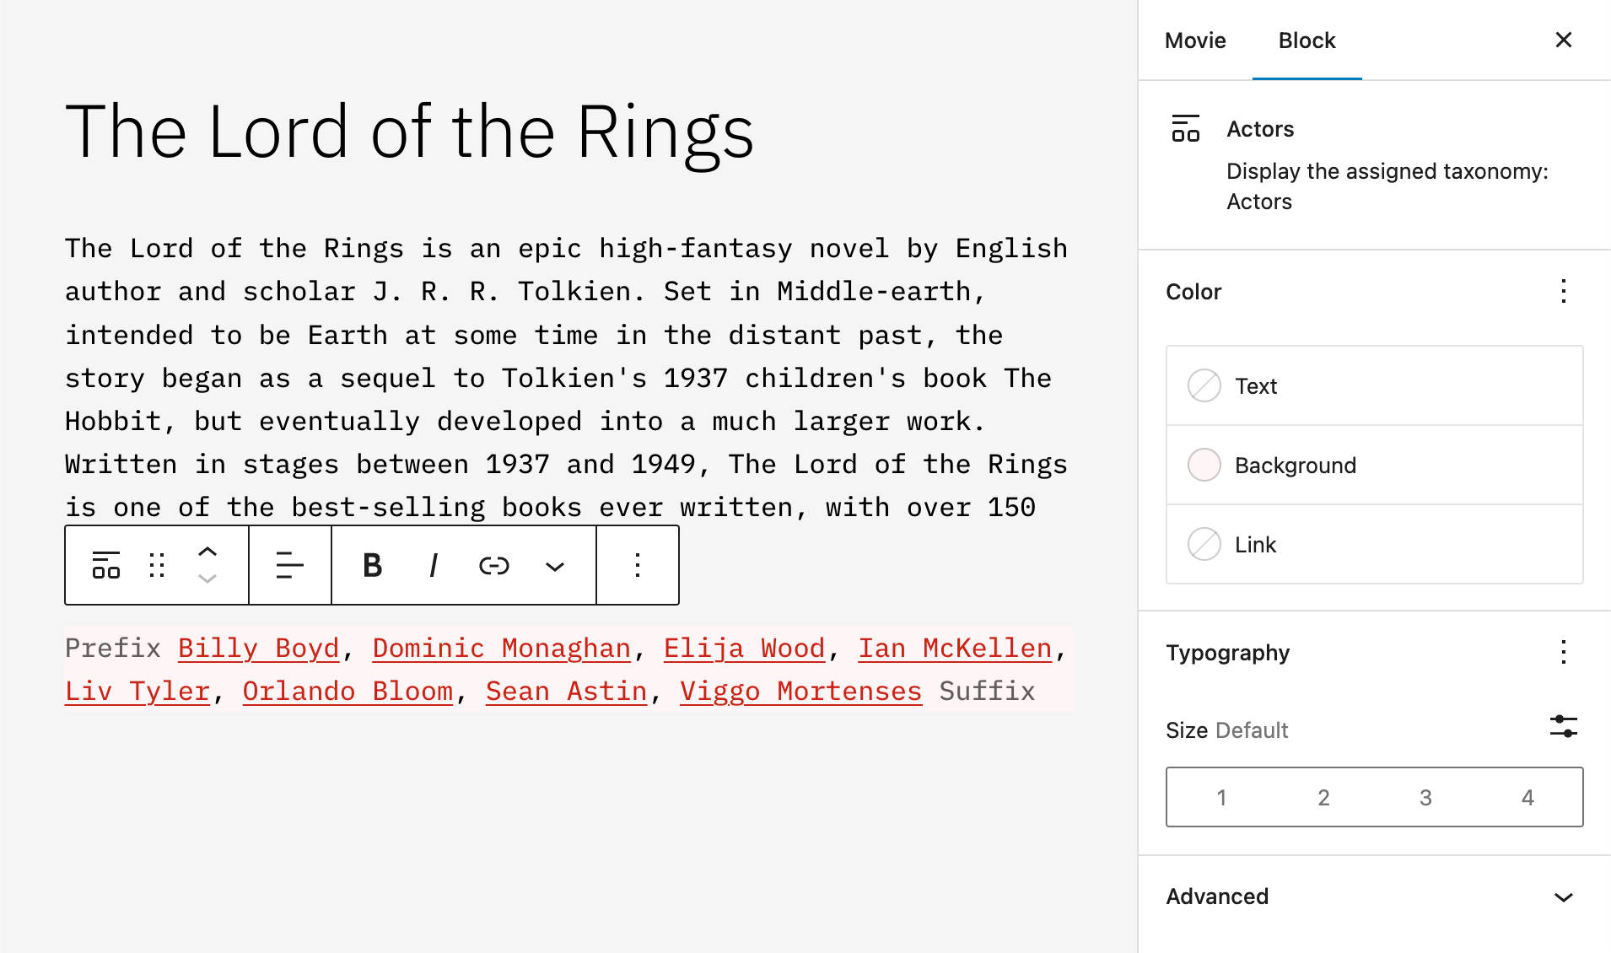
Task: Select font size 4
Action: 1527,797
